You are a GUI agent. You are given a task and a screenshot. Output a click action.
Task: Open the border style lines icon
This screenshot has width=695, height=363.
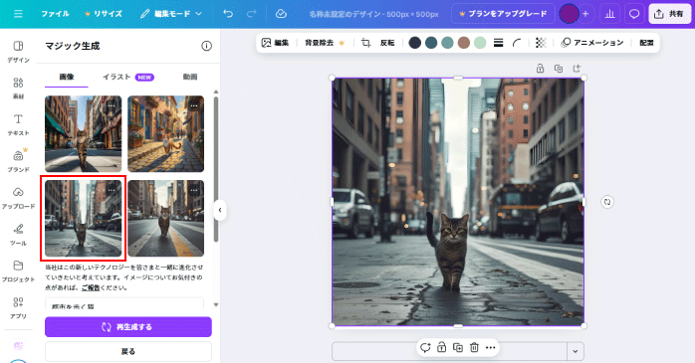(x=498, y=43)
